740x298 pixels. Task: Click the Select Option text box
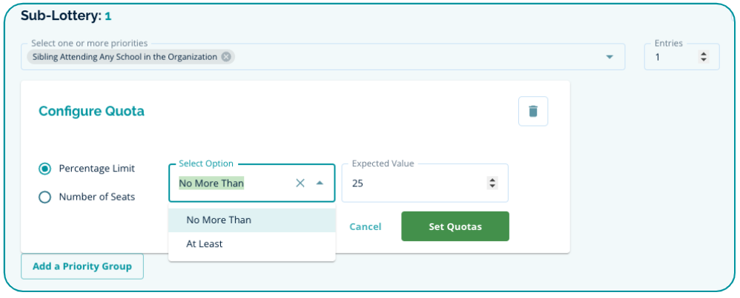(x=230, y=183)
